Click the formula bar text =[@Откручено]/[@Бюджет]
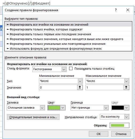 (26, 3)
